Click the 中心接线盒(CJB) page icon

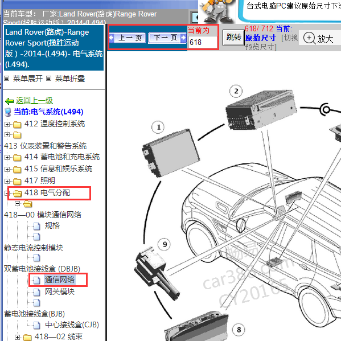click(x=37, y=325)
